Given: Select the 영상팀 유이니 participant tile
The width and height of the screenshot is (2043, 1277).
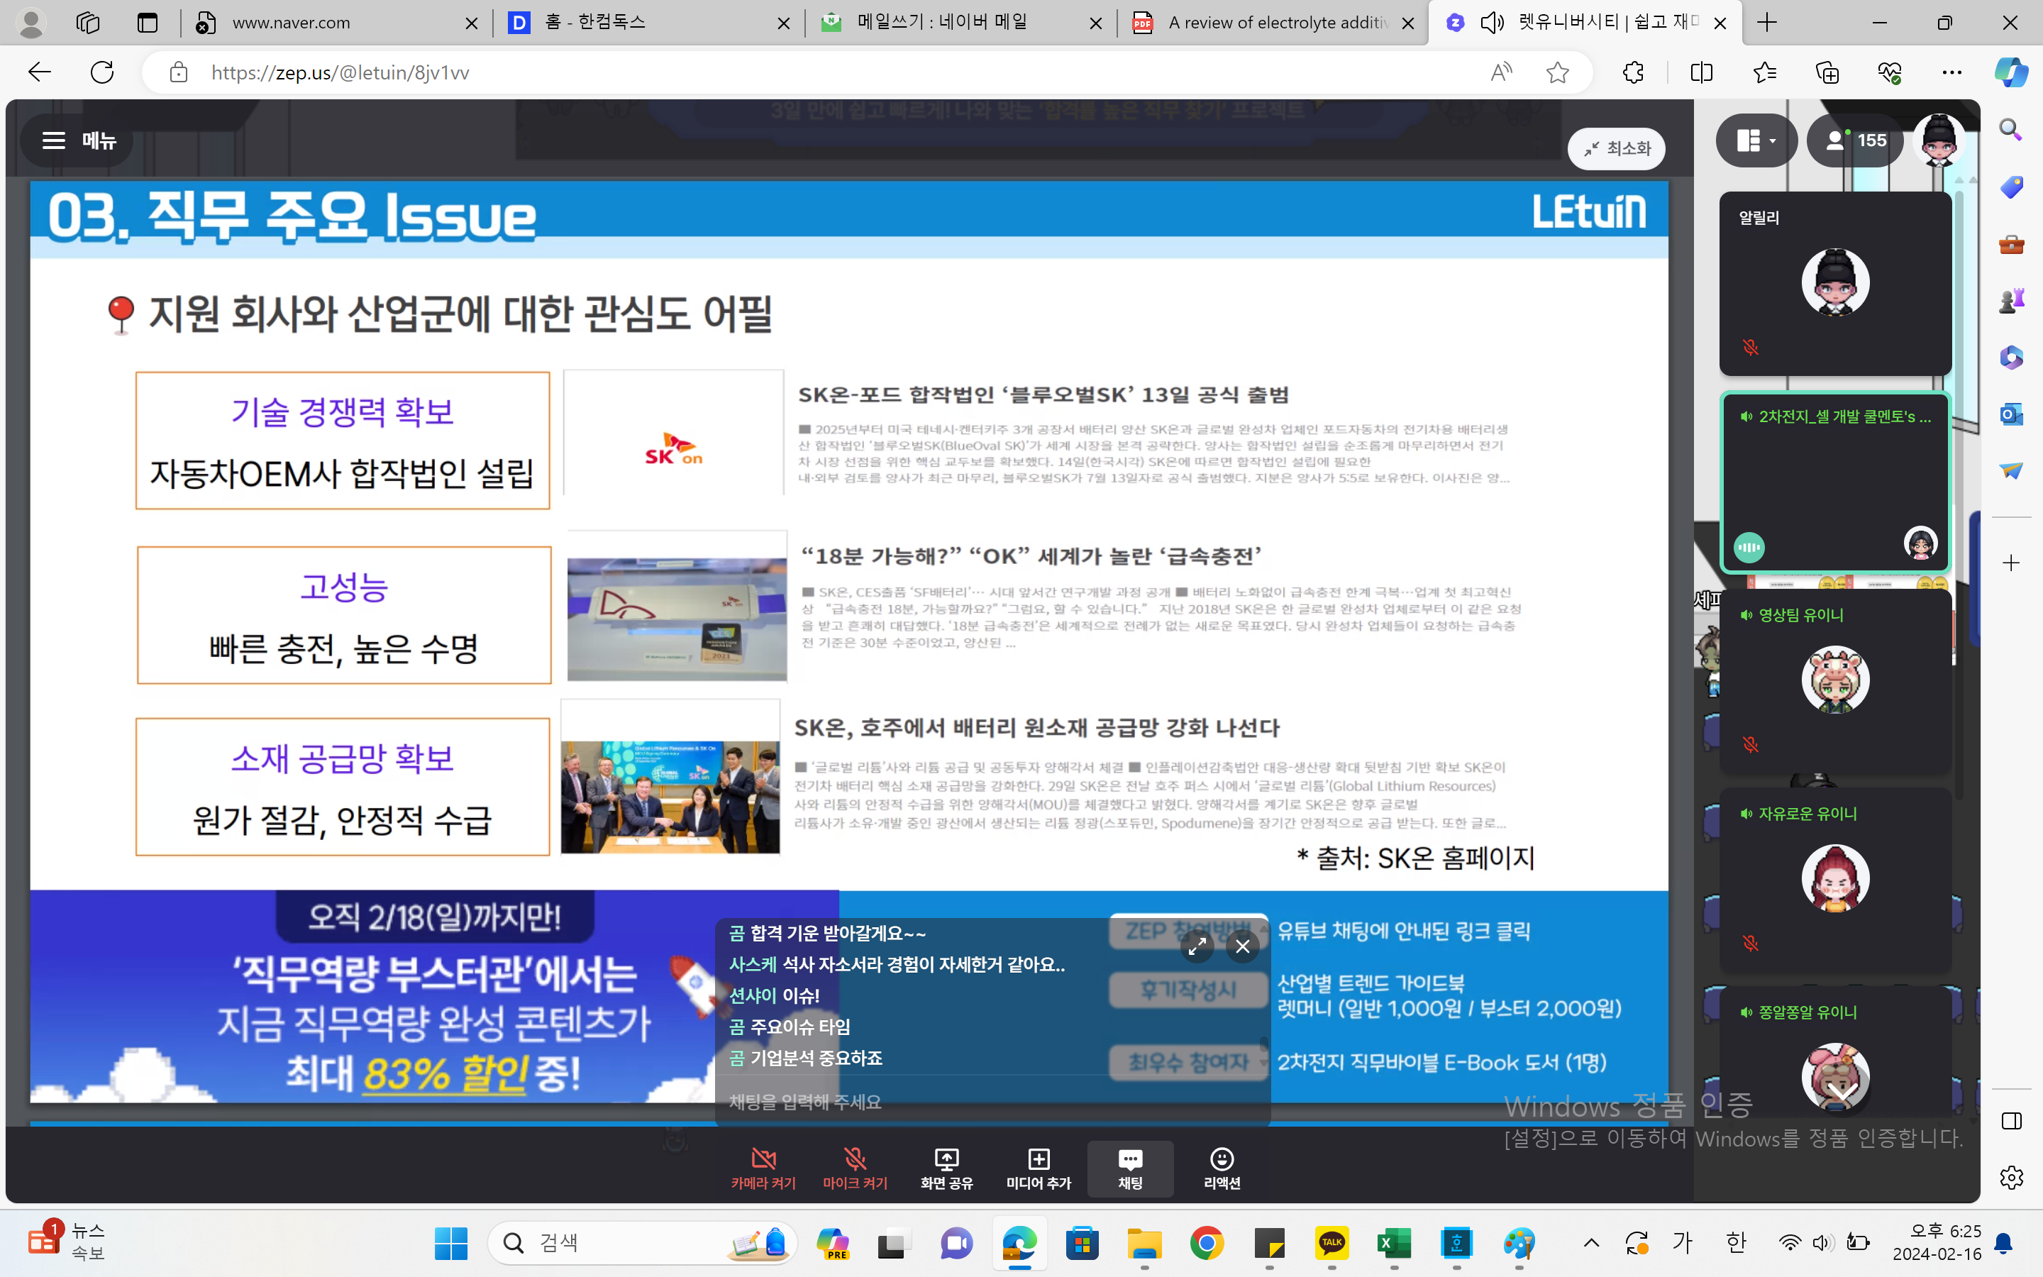Looking at the screenshot, I should [x=1835, y=681].
